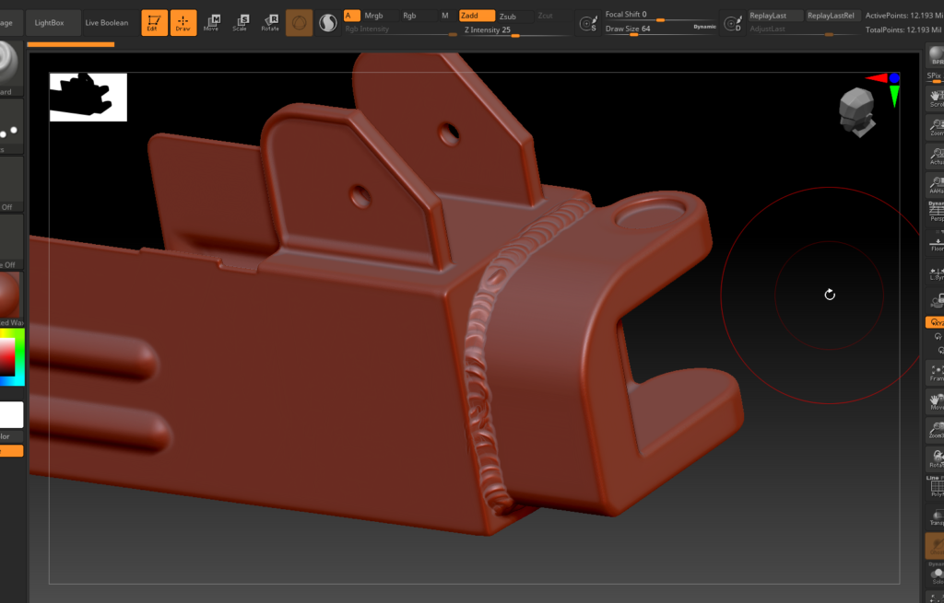Screen dimensions: 944x603
Task: Open the LightBox browser
Action: pyautogui.click(x=51, y=22)
